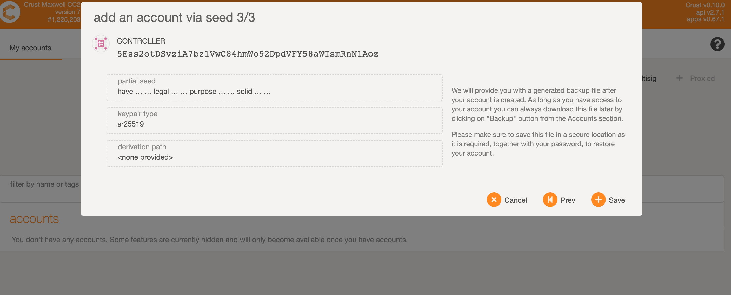Open the help question mark icon
The image size is (731, 295).
717,44
